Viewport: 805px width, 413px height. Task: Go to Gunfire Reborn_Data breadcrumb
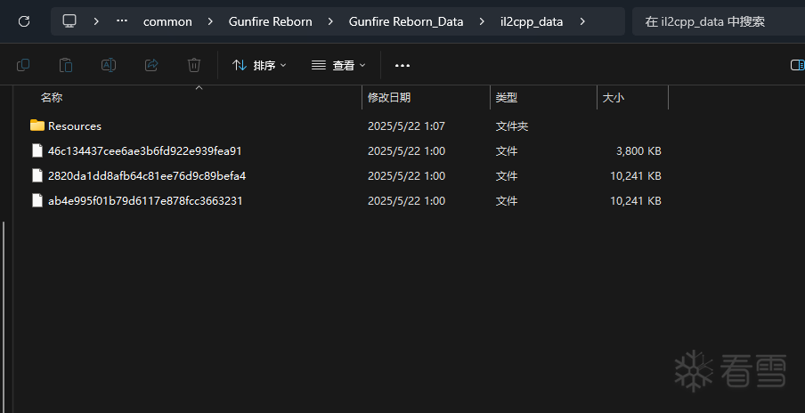click(406, 21)
